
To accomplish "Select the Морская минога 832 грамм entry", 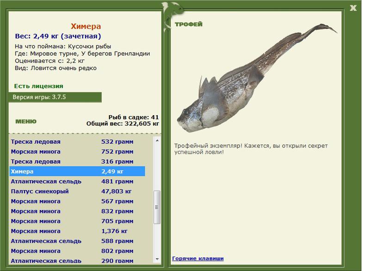I will point(77,211).
